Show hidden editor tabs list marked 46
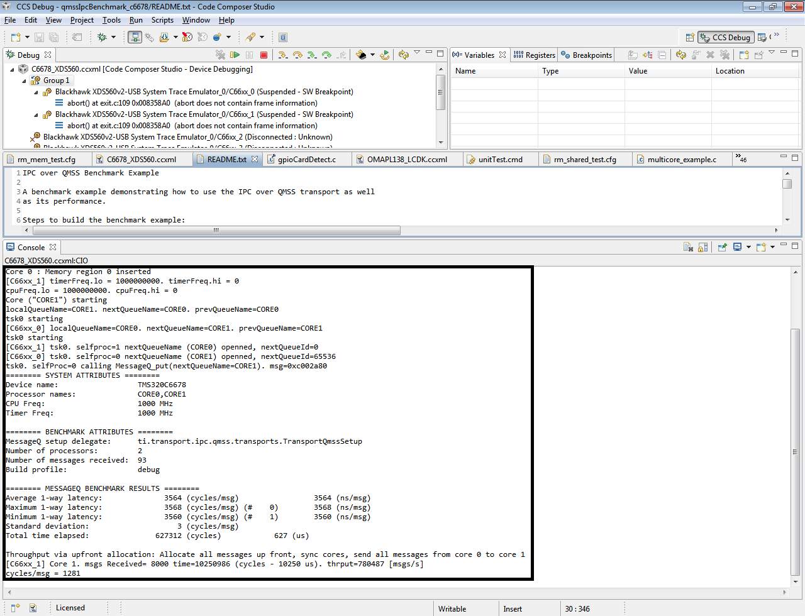The width and height of the screenshot is (805, 616). point(741,158)
